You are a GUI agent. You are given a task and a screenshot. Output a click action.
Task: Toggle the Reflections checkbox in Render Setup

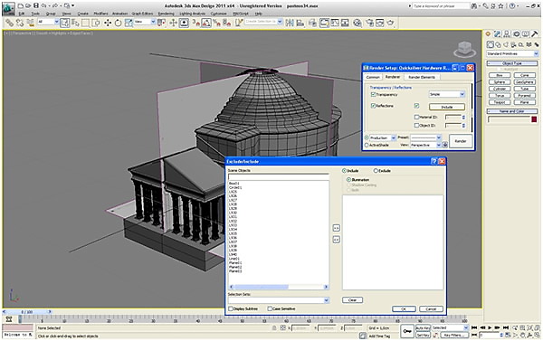tap(373, 106)
